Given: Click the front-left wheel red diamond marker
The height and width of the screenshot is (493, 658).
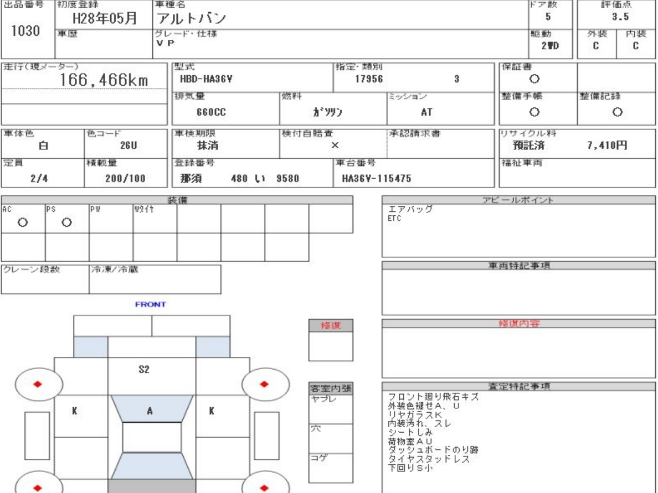Looking at the screenshot, I should (x=37, y=383).
